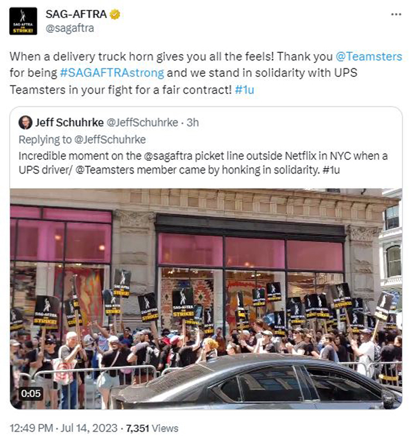The height and width of the screenshot is (438, 409).
Task: Click the SAG-AFTRA strike profile avatar
Action: [23, 21]
